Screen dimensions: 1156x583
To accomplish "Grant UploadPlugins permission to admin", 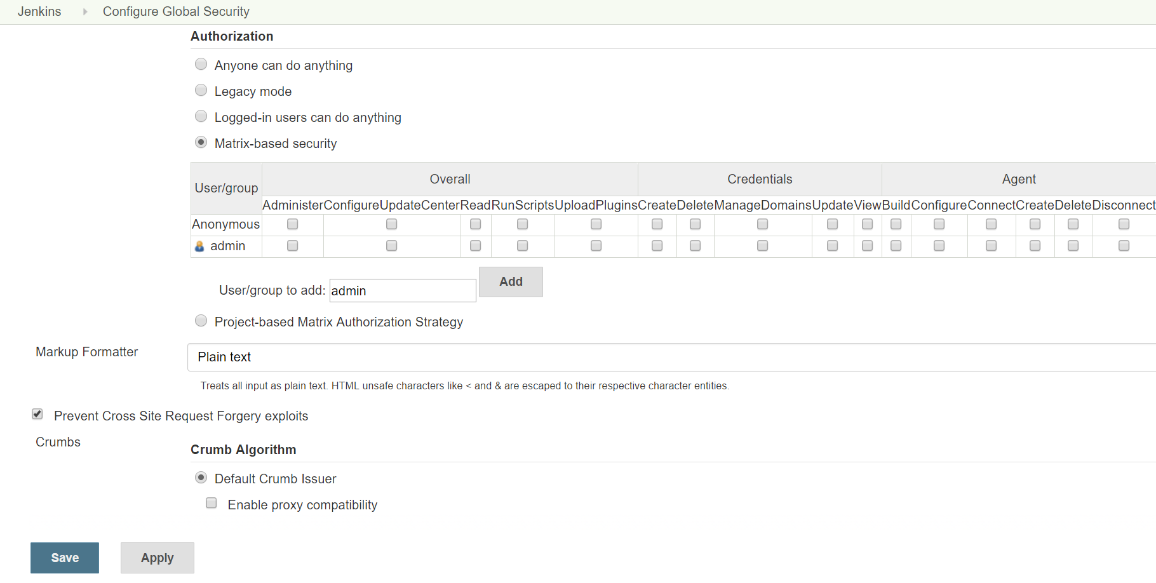I will coord(596,246).
